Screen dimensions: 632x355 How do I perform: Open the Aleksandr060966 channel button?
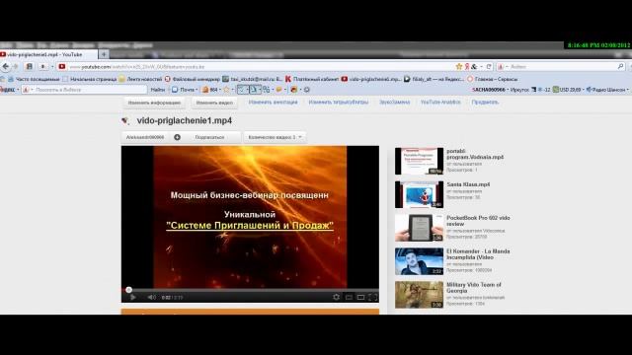click(145, 137)
